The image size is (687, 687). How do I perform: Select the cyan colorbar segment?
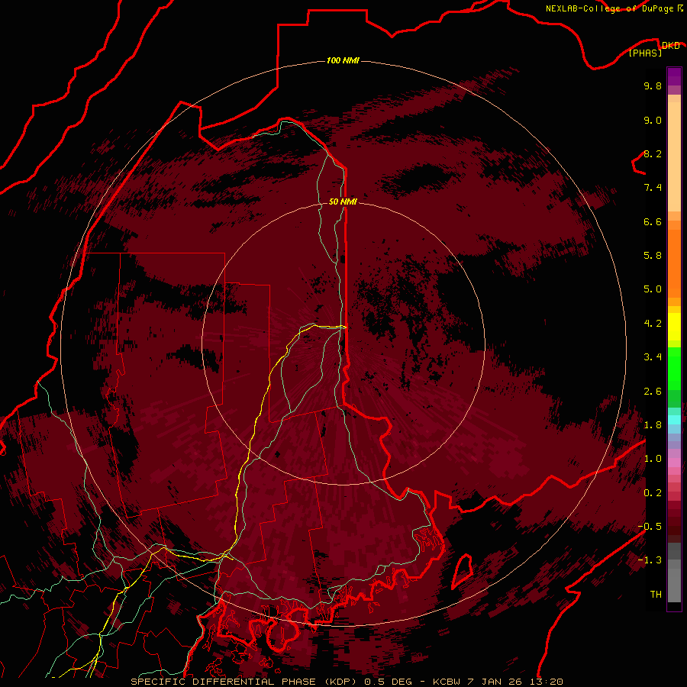pyautogui.click(x=674, y=420)
